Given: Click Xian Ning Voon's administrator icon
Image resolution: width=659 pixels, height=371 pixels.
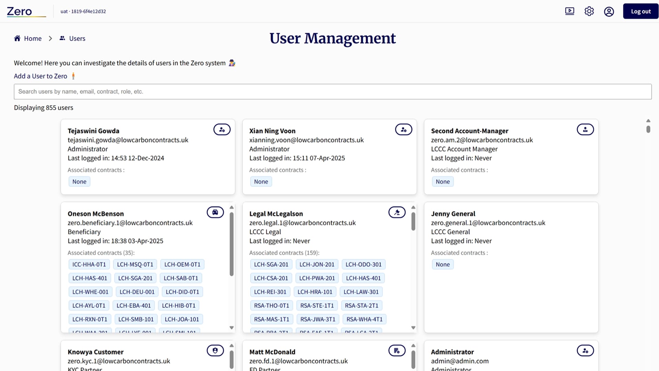Looking at the screenshot, I should tap(404, 130).
